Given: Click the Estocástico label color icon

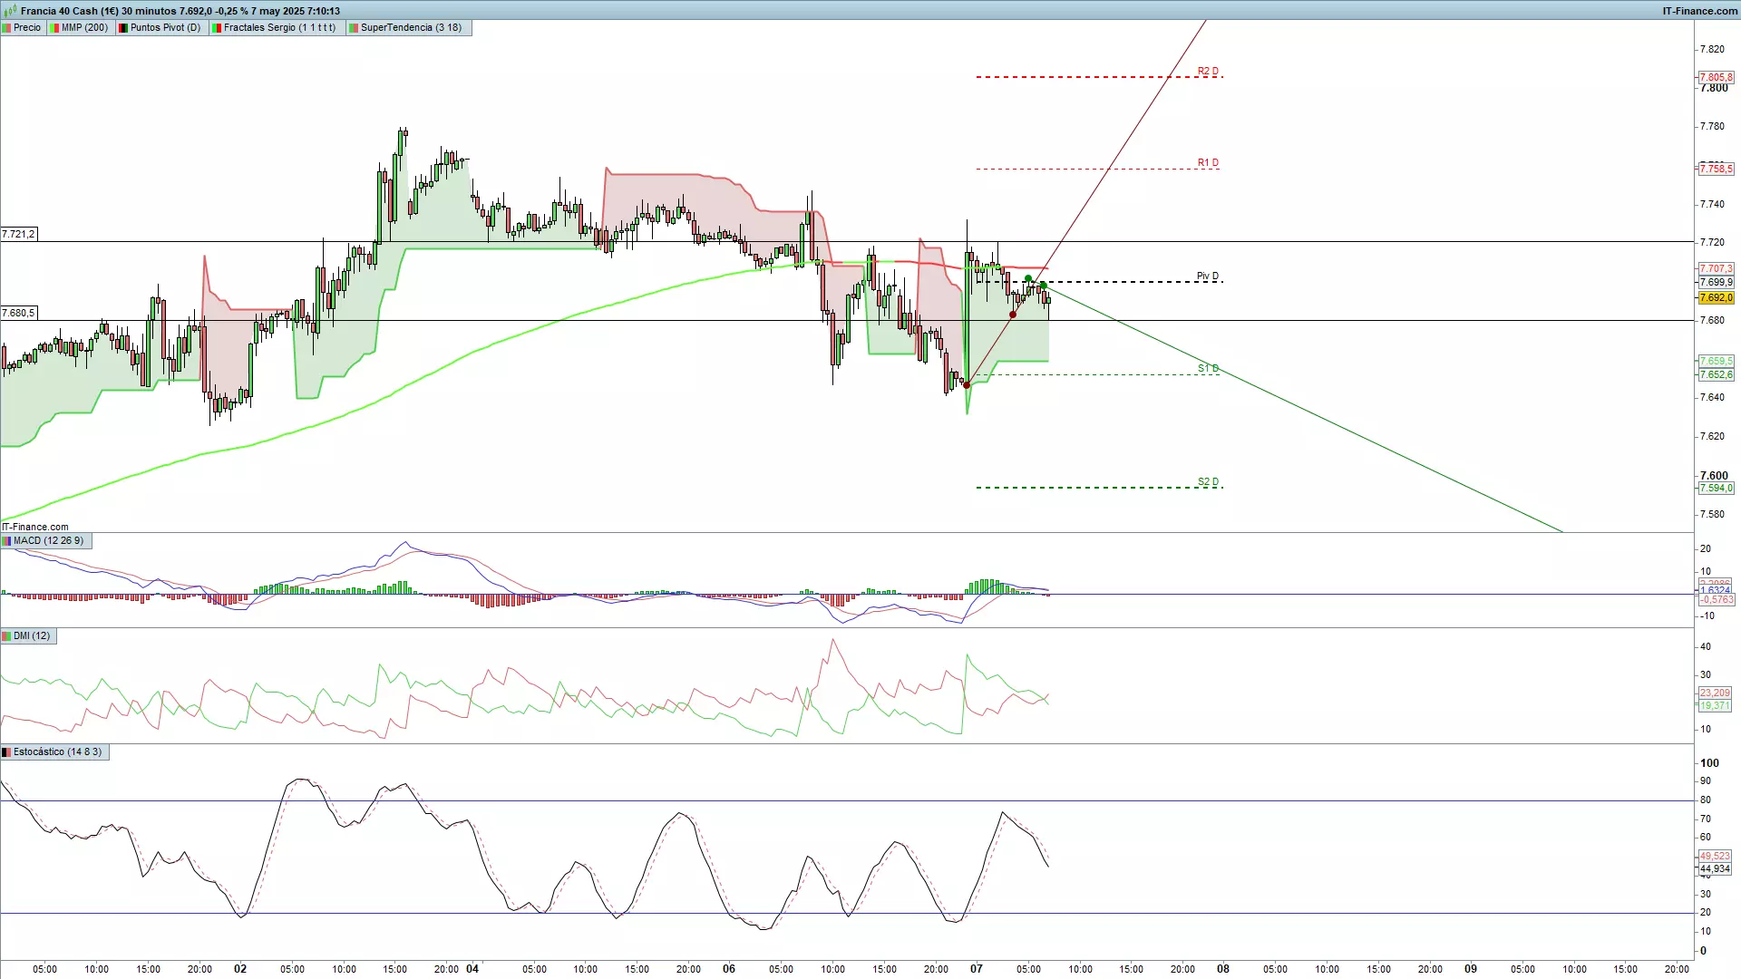Looking at the screenshot, I should (x=7, y=751).
